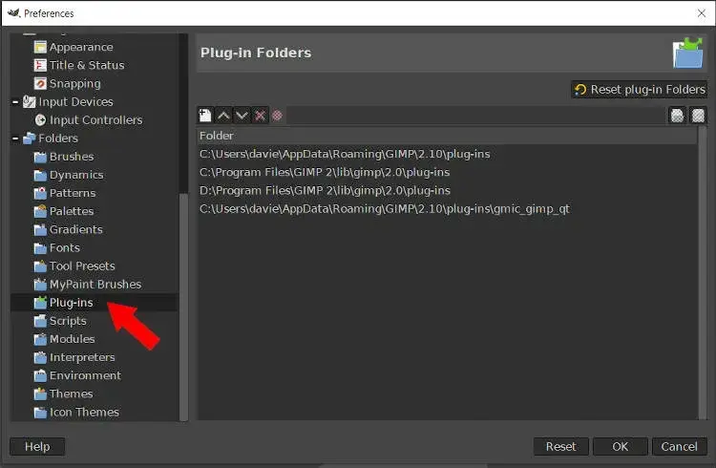Select Environment in the folders tree
Viewport: 716px width, 468px height.
tap(85, 375)
